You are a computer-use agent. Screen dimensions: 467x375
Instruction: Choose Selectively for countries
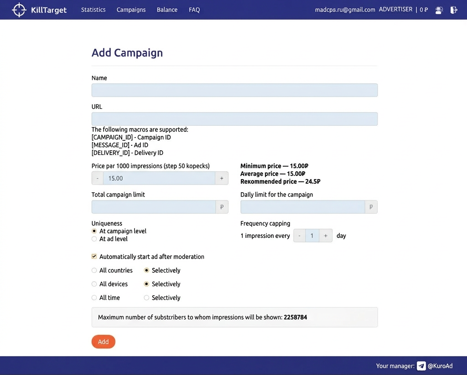(x=146, y=271)
